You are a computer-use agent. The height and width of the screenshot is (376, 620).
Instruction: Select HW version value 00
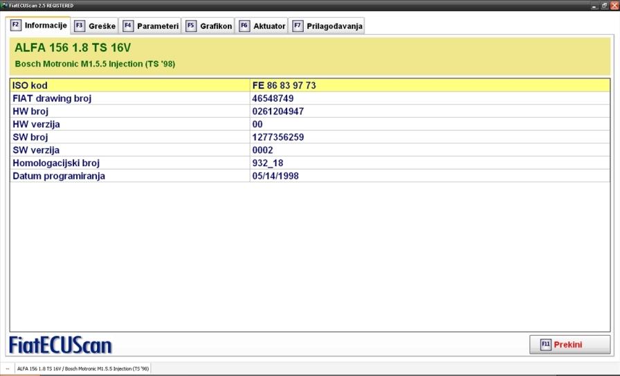(x=257, y=124)
